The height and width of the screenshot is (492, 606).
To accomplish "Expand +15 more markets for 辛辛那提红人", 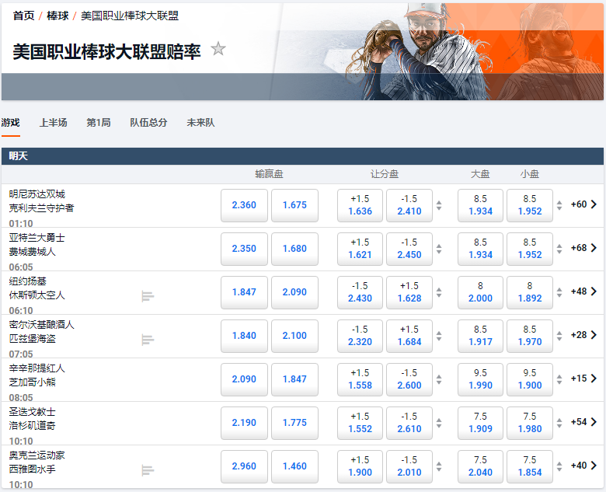I will [583, 379].
